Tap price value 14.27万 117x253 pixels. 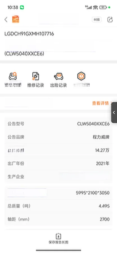click(x=102, y=150)
